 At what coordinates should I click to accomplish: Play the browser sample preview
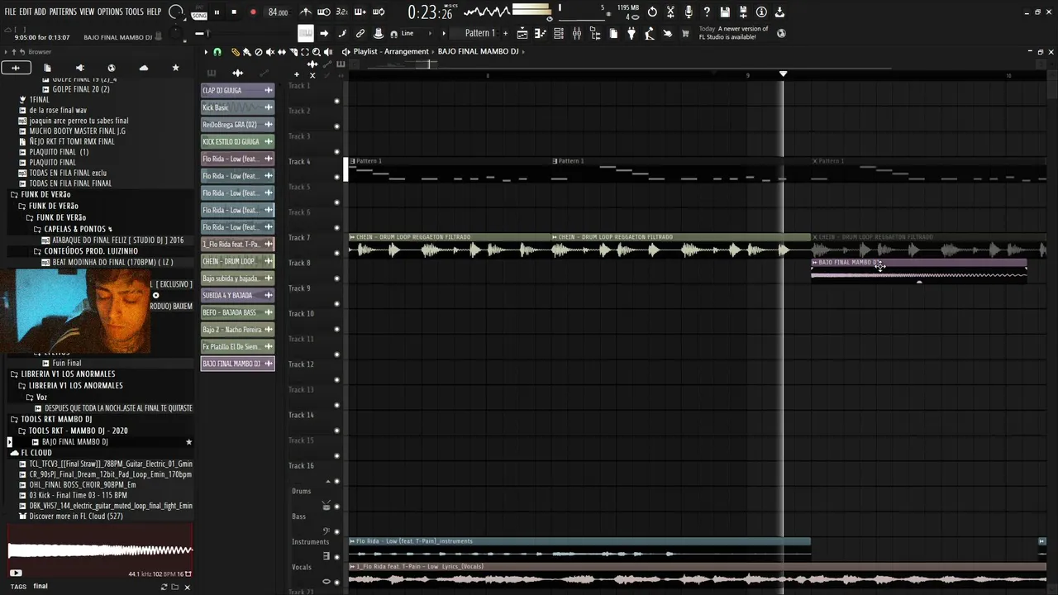pos(15,573)
